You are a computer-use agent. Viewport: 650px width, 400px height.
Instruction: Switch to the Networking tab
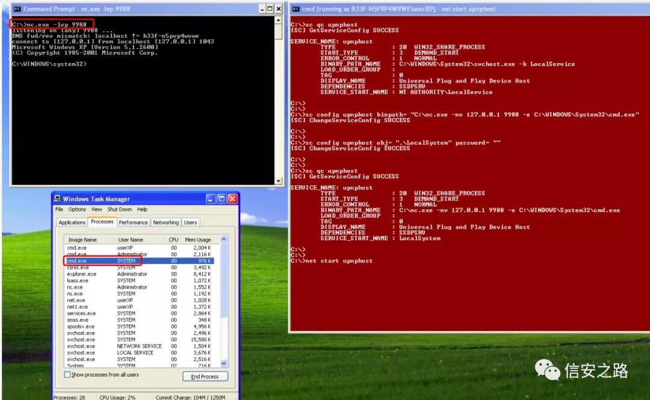point(166,222)
